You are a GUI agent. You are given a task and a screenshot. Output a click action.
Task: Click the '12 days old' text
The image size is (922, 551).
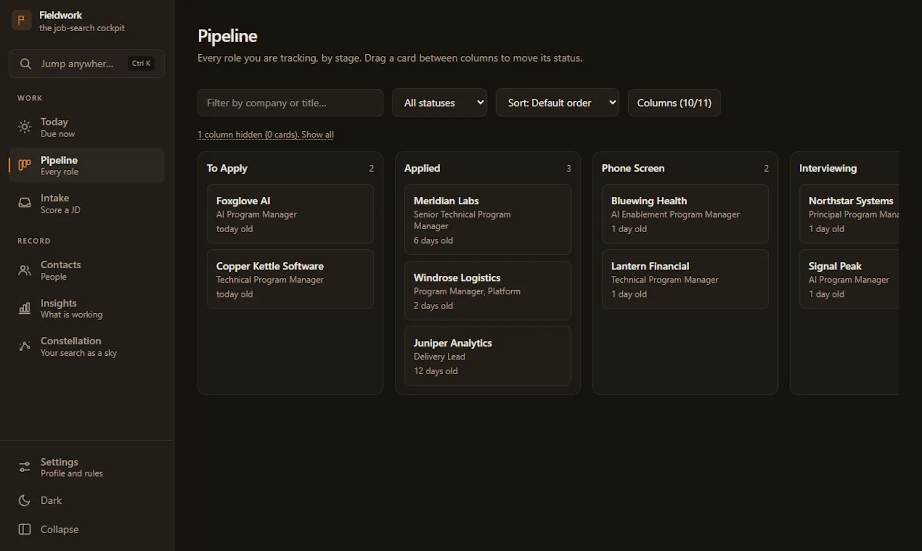click(x=436, y=371)
